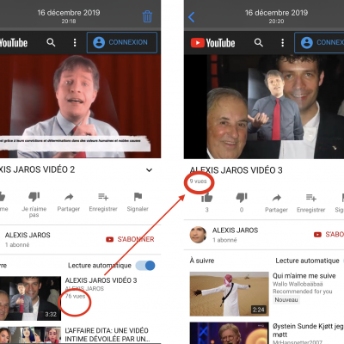Open Øystein Sunde video thumbnail
The image size is (344, 344).
point(230,333)
